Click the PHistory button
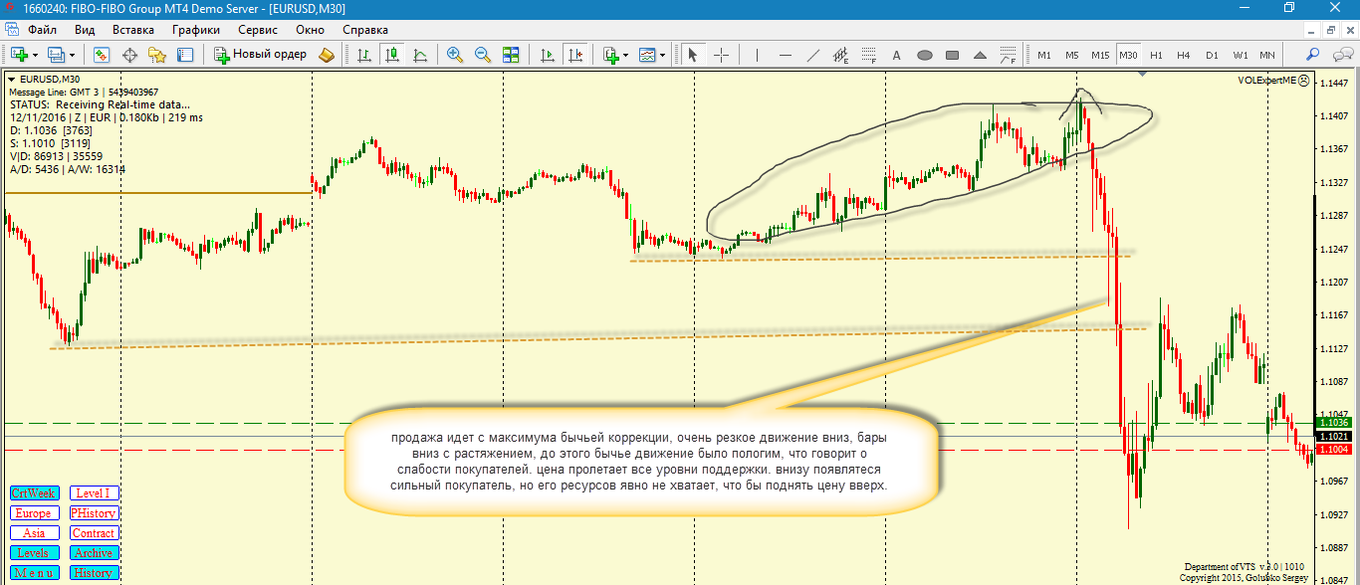Screen dimensions: 1360x585 tap(94, 513)
